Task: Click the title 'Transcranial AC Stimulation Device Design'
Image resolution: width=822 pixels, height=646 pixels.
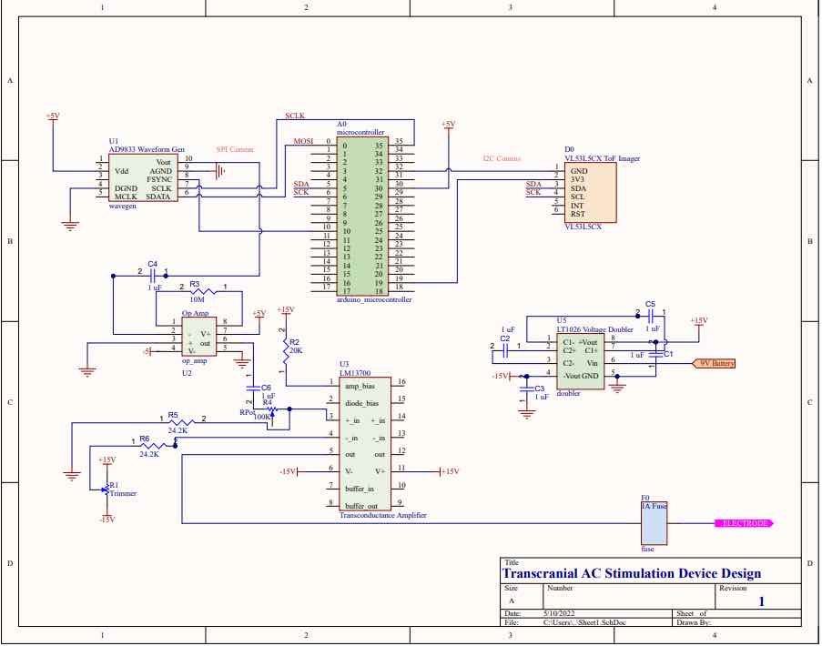Action: click(632, 573)
